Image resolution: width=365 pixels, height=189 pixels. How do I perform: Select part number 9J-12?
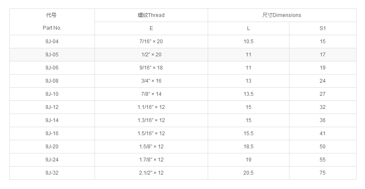click(52, 107)
